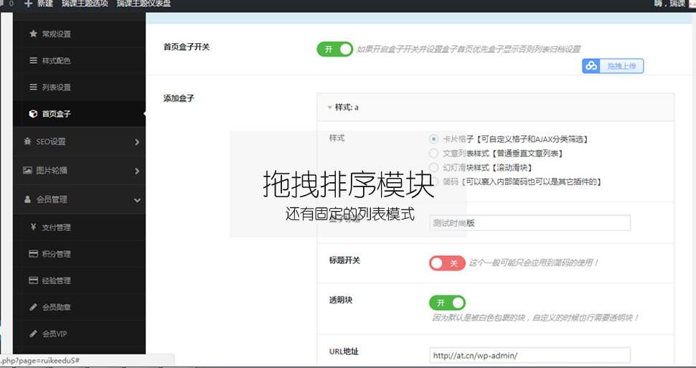
Task: Click the star icon beside 常规设置
Action: (33, 34)
